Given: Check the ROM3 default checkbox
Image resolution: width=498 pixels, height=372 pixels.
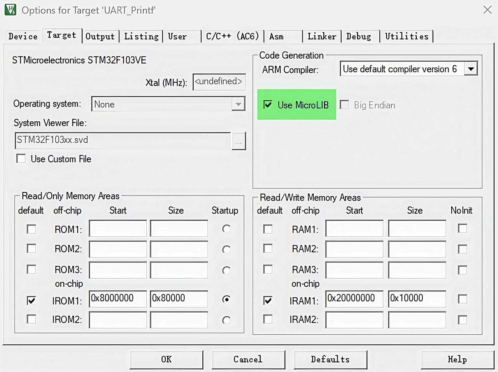Looking at the screenshot, I should [x=32, y=269].
